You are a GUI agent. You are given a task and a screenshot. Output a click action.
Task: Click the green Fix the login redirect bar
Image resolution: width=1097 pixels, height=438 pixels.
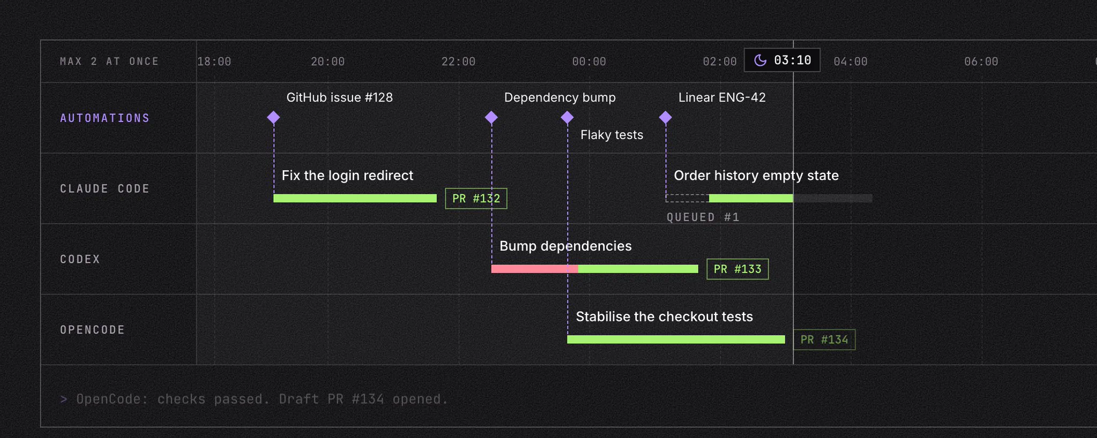(355, 198)
